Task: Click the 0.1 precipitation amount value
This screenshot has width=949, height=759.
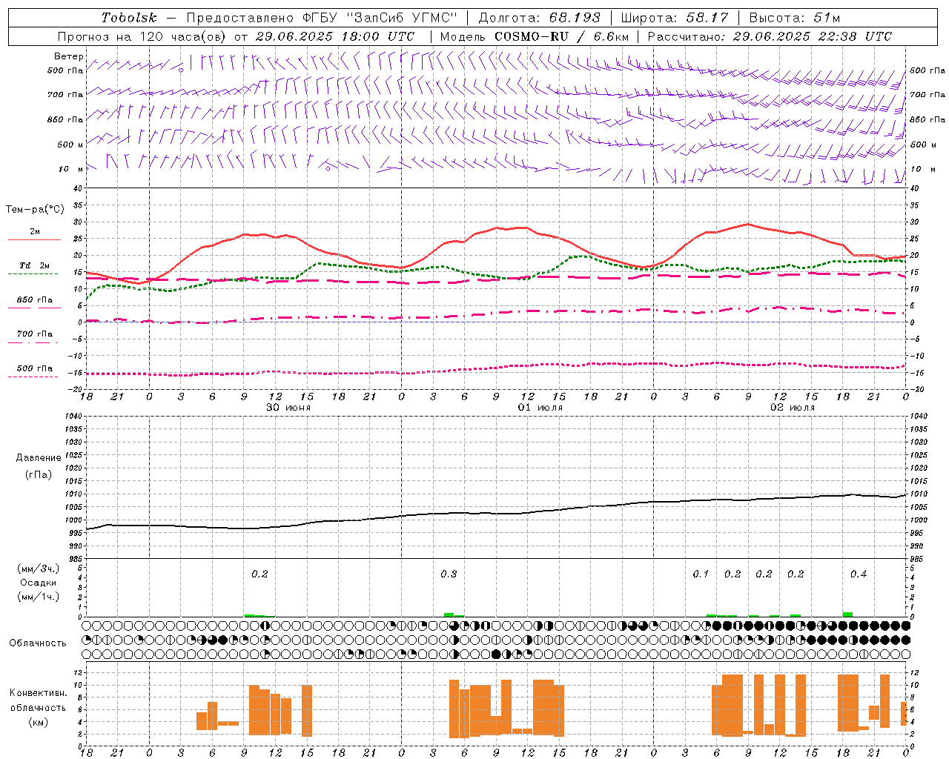Action: [701, 574]
